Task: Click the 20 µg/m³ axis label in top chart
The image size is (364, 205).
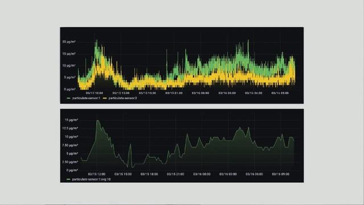Action: point(69,42)
